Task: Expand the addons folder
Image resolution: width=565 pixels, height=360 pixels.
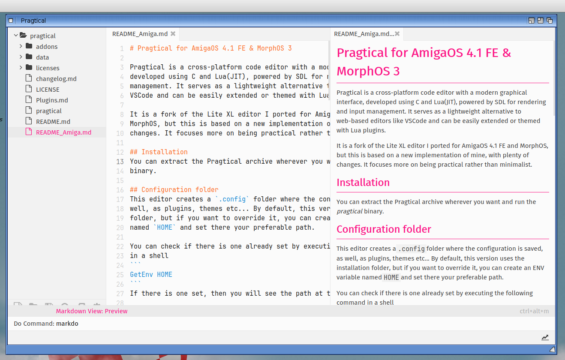Action: point(21,46)
